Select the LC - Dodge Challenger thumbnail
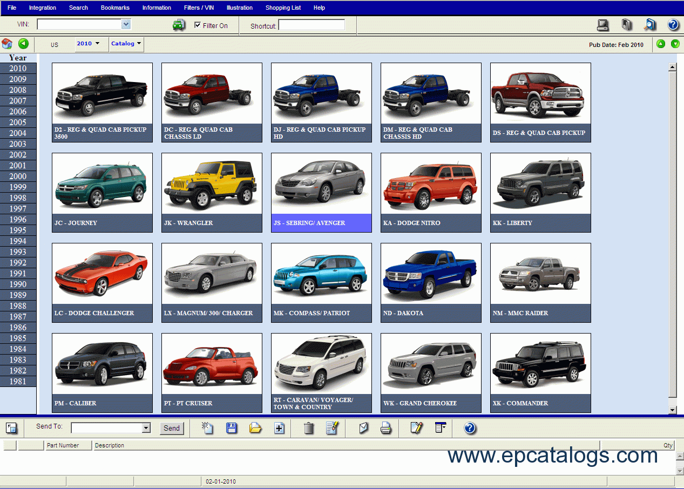 (102, 283)
